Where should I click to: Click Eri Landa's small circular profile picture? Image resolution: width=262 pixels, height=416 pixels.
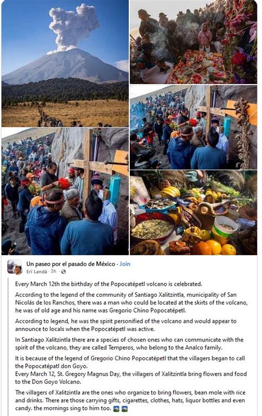[18, 270]
